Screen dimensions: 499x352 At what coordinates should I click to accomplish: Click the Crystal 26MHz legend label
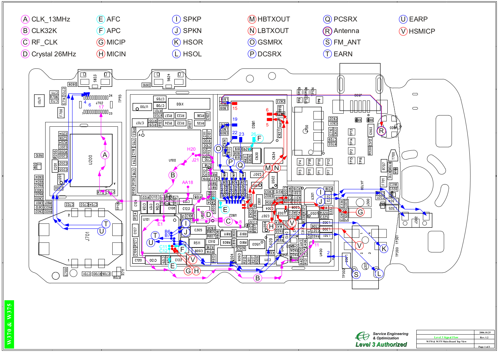point(54,54)
